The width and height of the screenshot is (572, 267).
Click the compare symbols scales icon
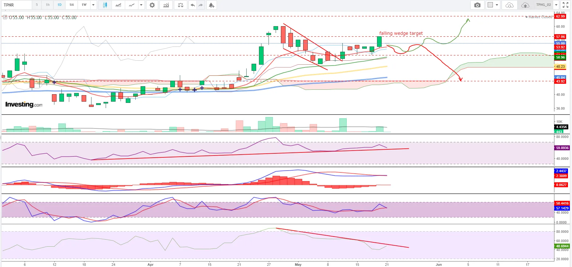pos(181,5)
